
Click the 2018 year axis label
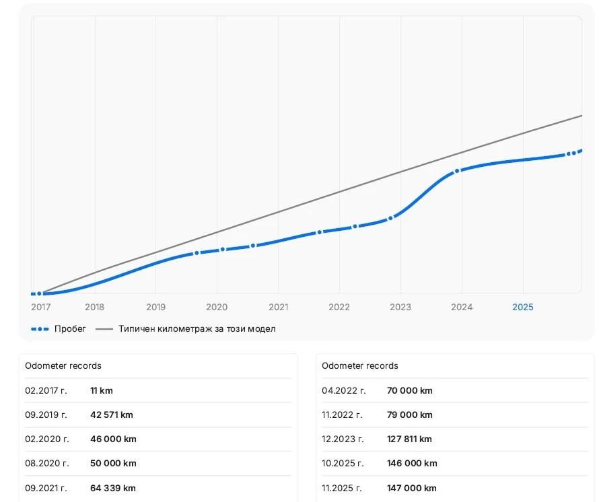95,308
